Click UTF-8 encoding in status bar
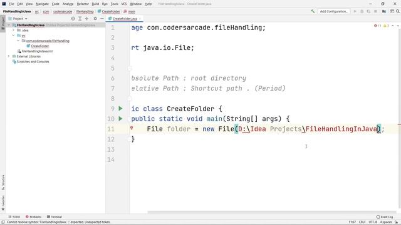The image size is (401, 225). 373,222
